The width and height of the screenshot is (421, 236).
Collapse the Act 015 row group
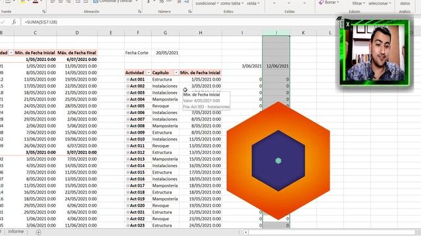[x=128, y=172]
